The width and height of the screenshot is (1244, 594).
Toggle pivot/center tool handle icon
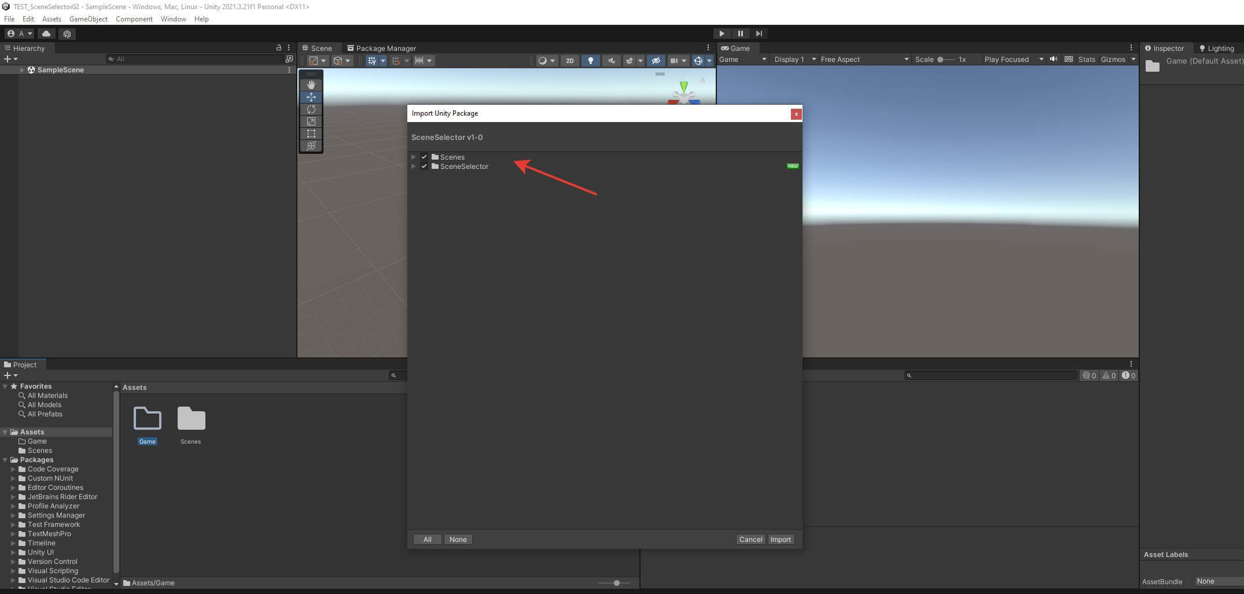tap(318, 61)
